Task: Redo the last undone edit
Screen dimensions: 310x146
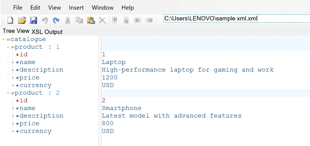Action: [56, 20]
